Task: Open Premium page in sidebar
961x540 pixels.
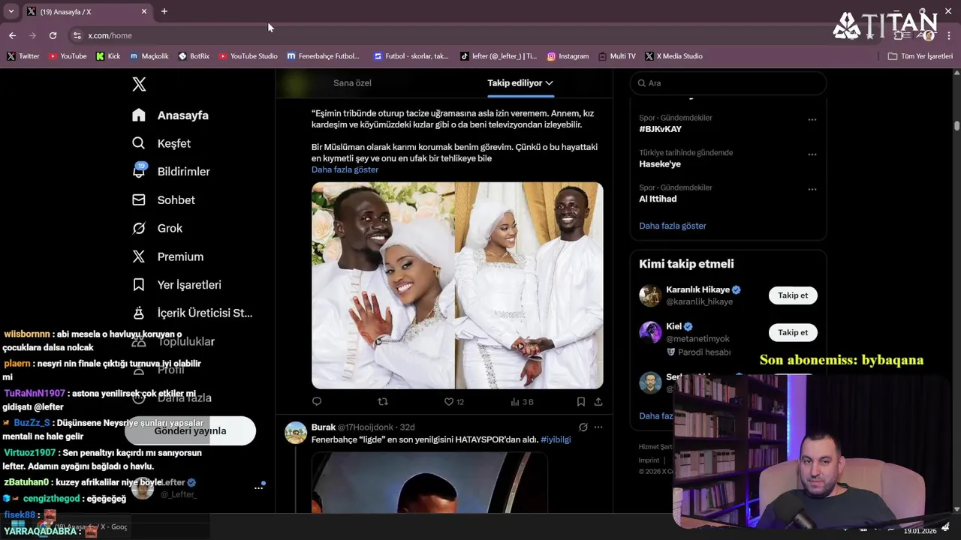Action: (x=168, y=256)
